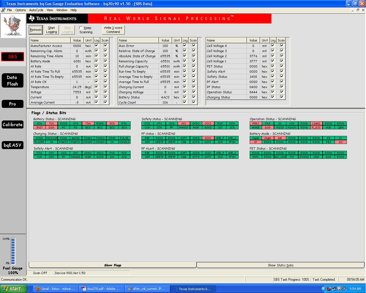The height and width of the screenshot is (293, 366).
Task: Open the Calibrate screen
Action: coord(13,124)
